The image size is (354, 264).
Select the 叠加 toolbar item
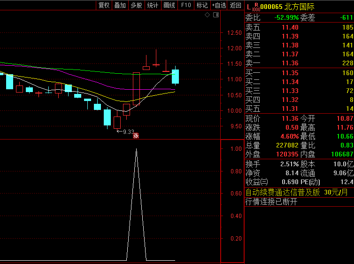120,5
